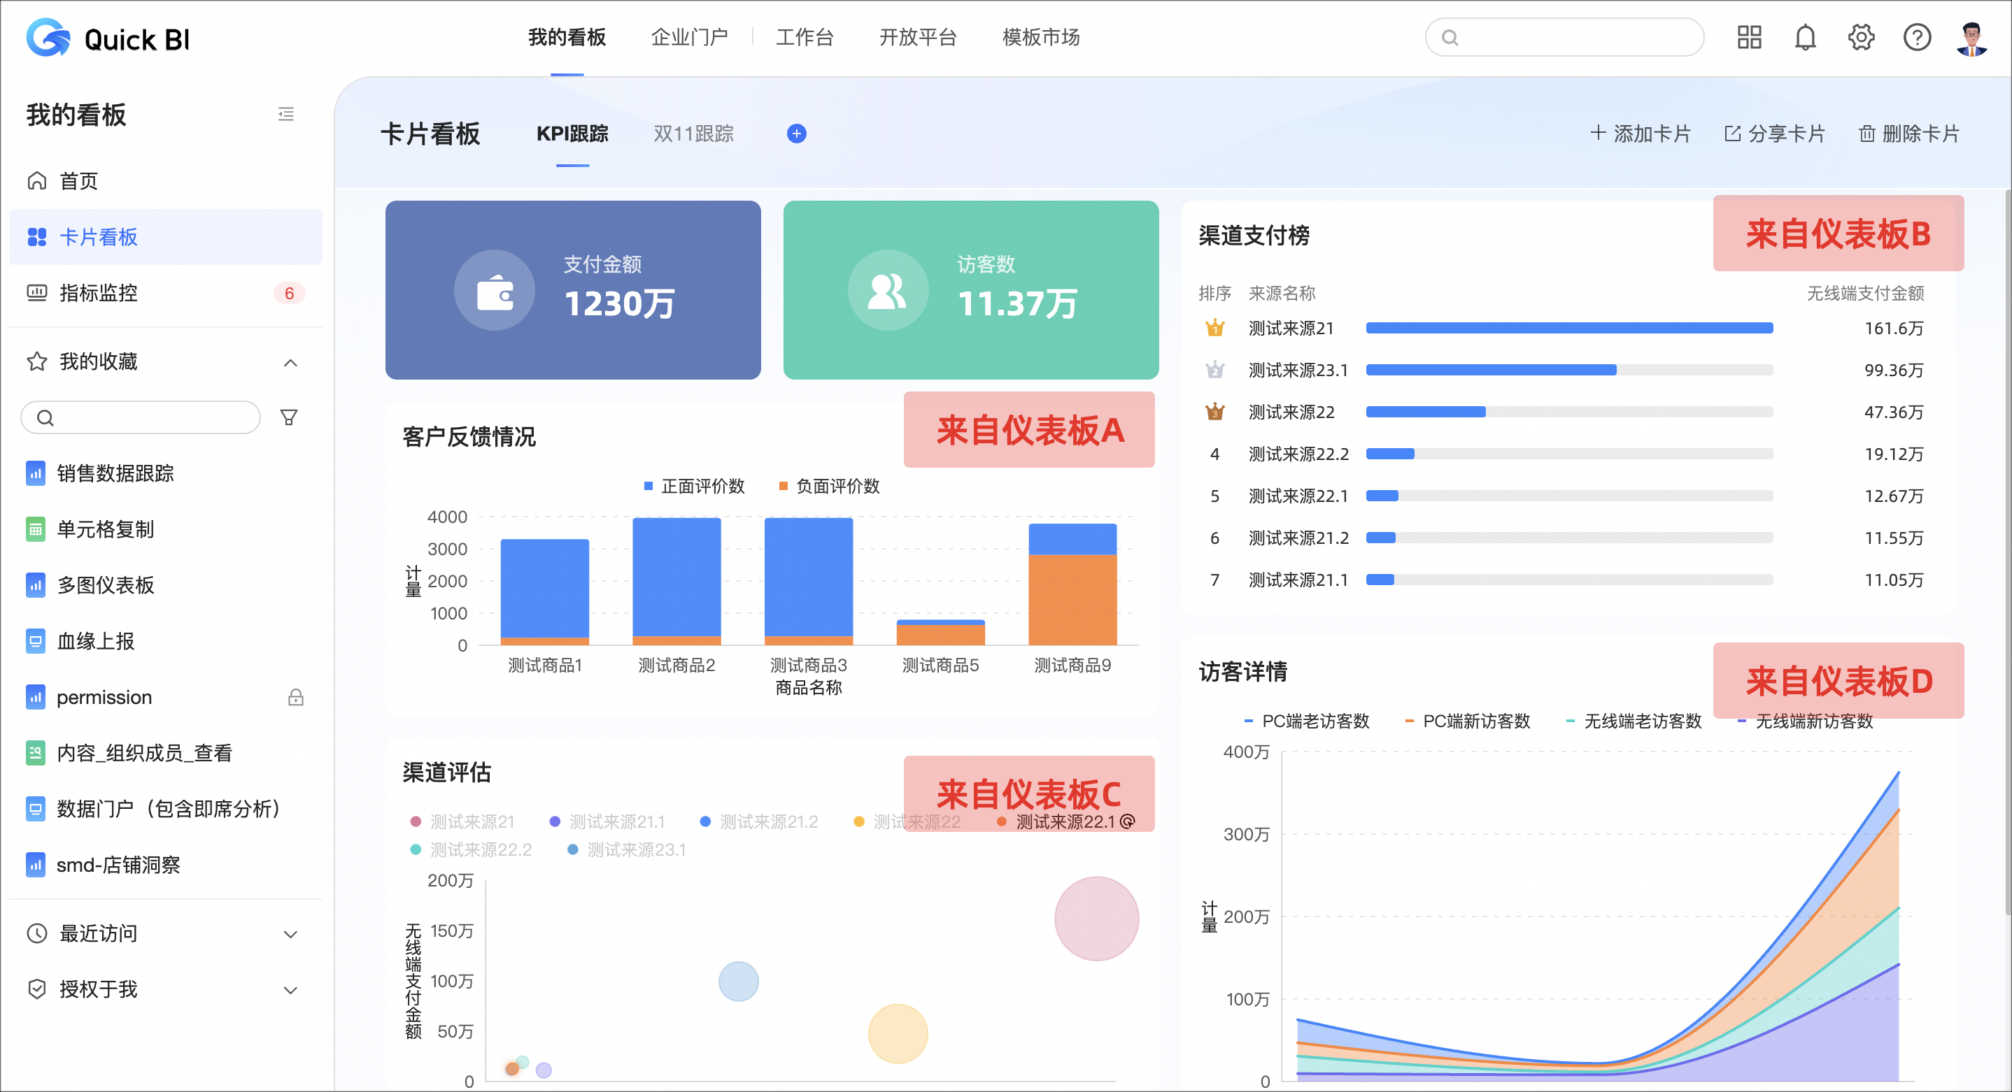Click the 首页 home icon

[x=36, y=181]
